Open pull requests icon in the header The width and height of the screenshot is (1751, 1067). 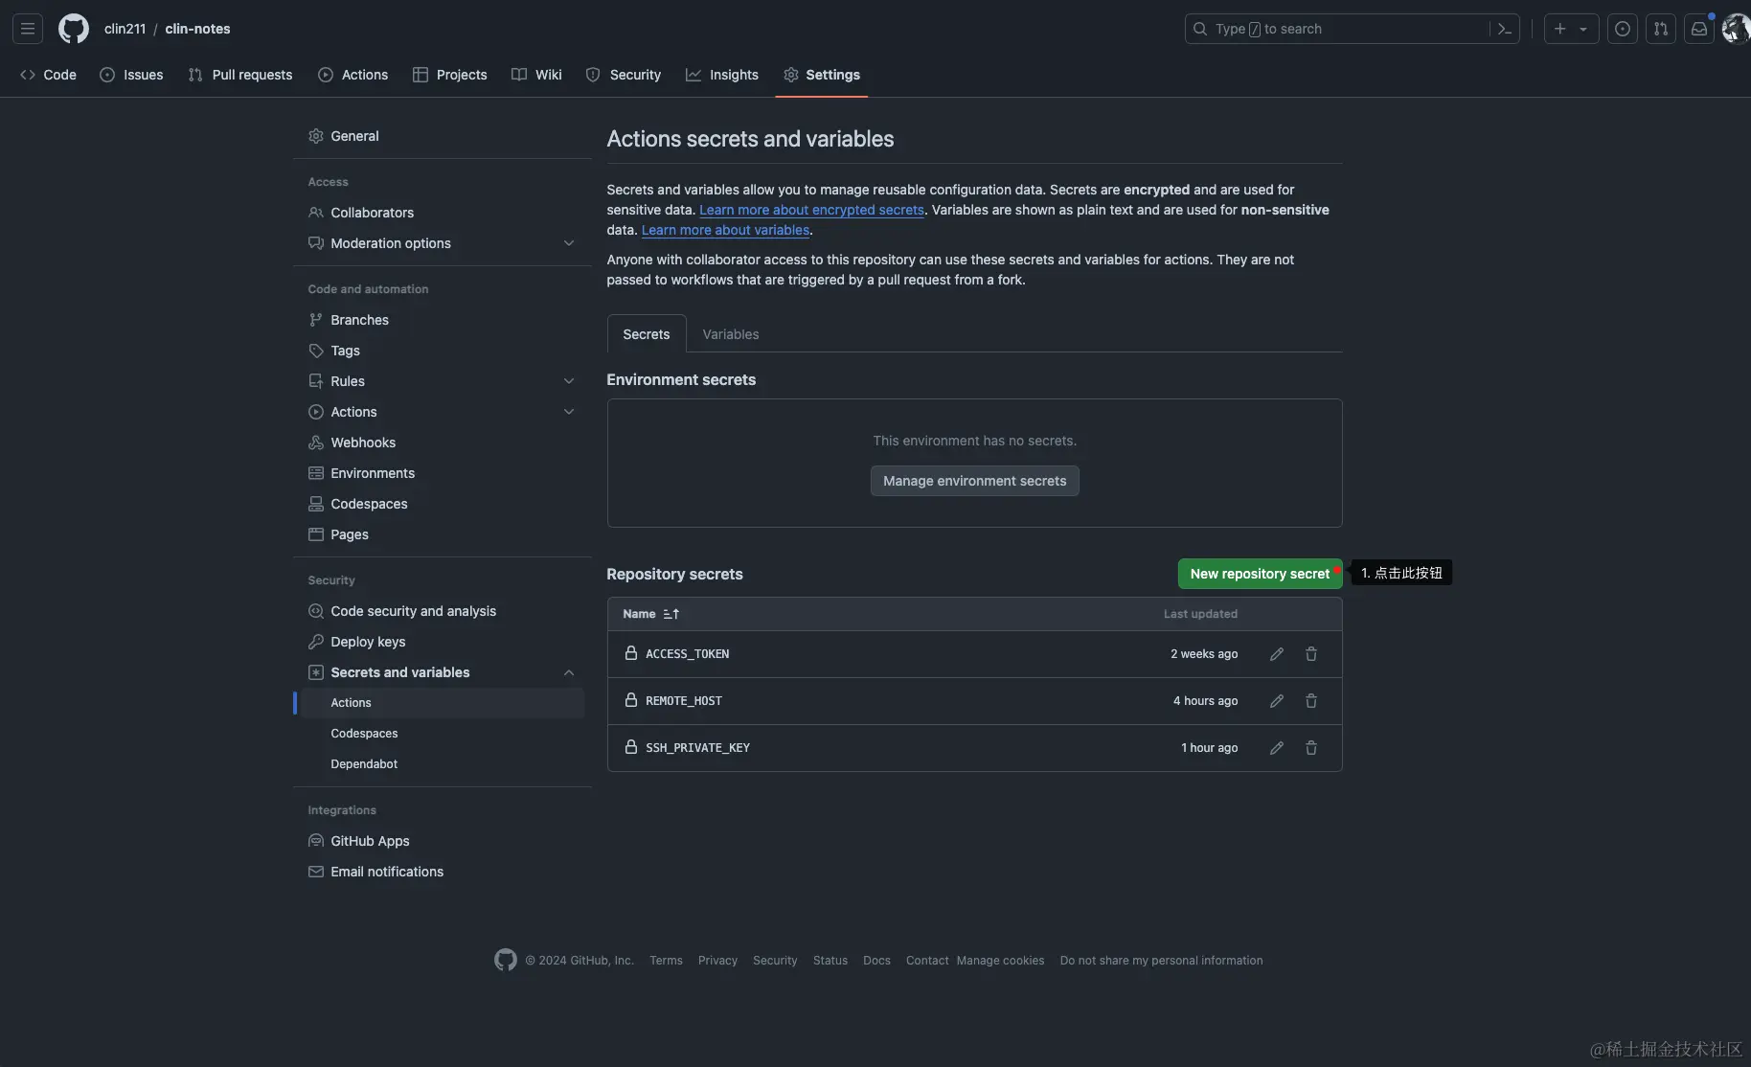point(1661,29)
